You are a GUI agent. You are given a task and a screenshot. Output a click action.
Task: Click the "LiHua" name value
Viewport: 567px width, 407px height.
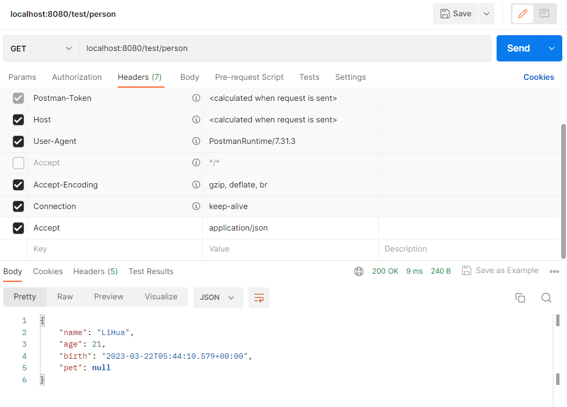[x=113, y=332]
